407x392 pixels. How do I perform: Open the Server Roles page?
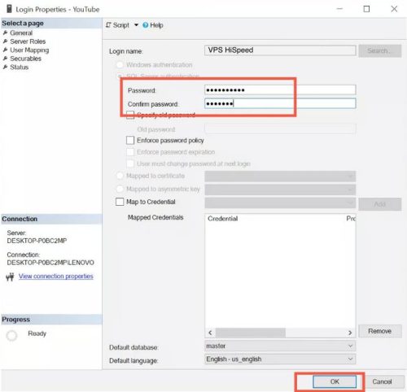click(28, 41)
